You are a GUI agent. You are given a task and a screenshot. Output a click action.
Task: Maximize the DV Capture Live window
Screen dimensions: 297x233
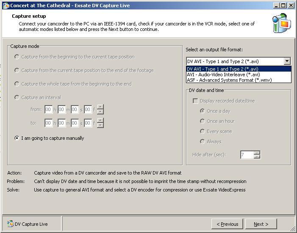[283, 6]
